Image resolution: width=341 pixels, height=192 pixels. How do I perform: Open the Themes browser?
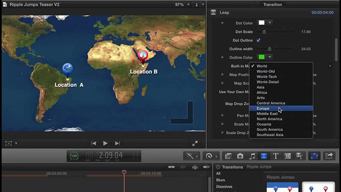tap(300, 156)
